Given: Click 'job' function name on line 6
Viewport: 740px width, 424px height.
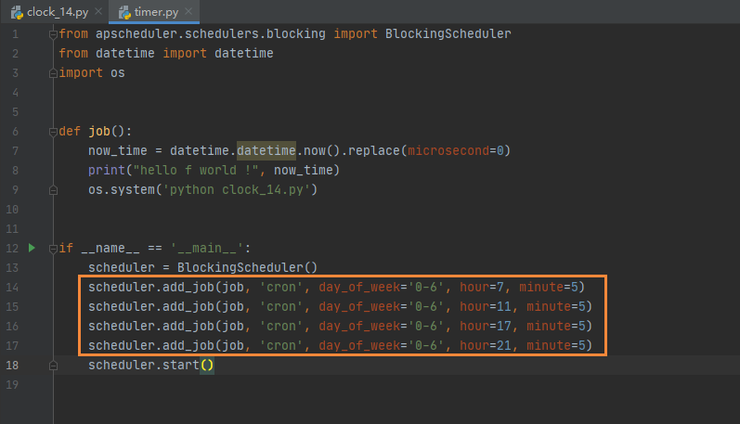Looking at the screenshot, I should 99,131.
